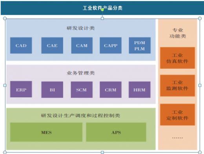Screen dimensions: 204x154
Task: Click the CAPP blue box
Action: [x=111, y=45]
